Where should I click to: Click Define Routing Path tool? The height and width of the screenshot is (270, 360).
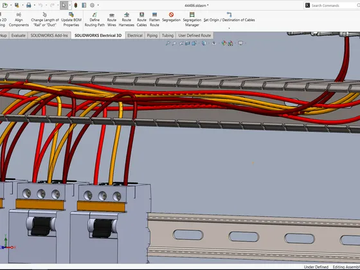pos(94,20)
